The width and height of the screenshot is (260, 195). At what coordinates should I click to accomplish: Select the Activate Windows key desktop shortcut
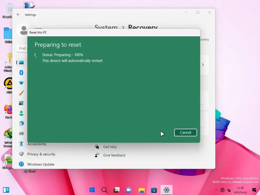[x=8, y=62]
